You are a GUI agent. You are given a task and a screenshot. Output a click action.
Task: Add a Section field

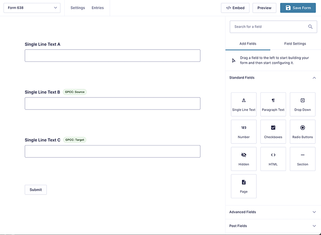(x=303, y=159)
